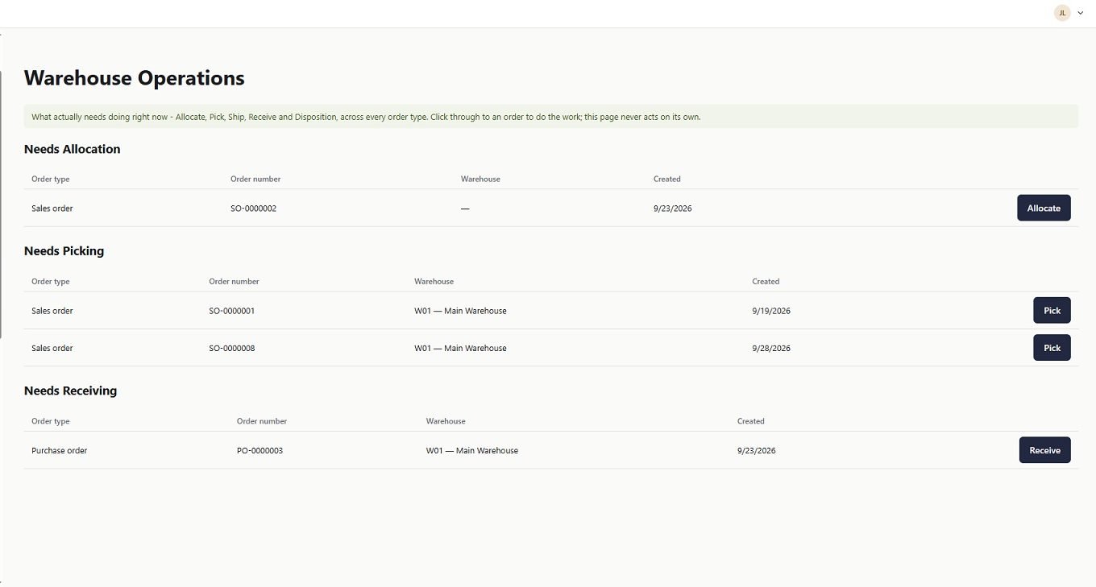Click Order number header under Needs Allocation
This screenshot has width=1096, height=587.
point(255,179)
